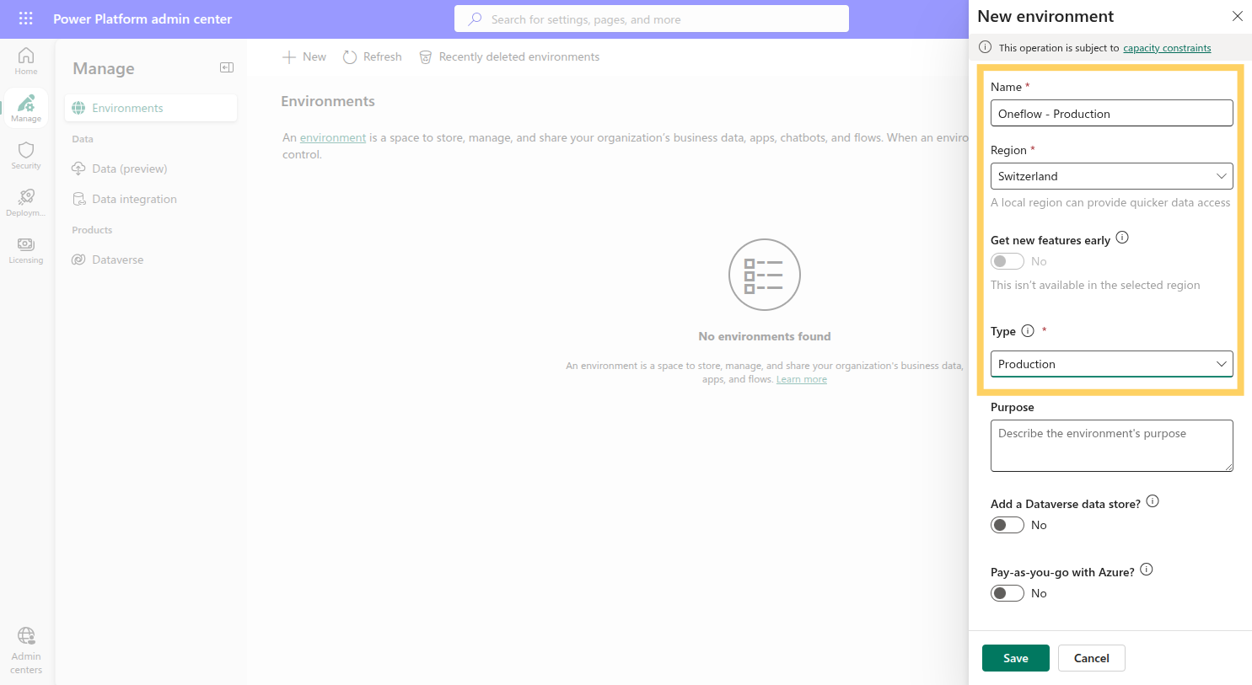Toggle Get new features early switch

(1008, 261)
